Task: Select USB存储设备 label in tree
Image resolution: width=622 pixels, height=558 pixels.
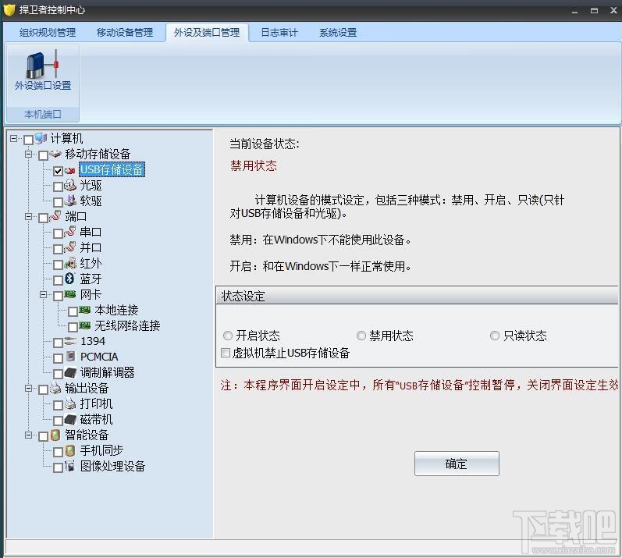Action: pos(112,169)
